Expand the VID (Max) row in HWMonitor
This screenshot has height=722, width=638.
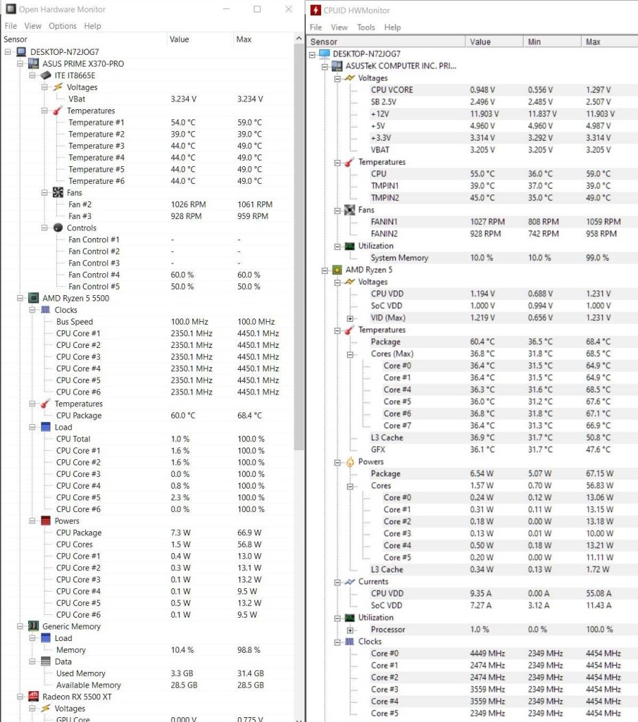(351, 318)
